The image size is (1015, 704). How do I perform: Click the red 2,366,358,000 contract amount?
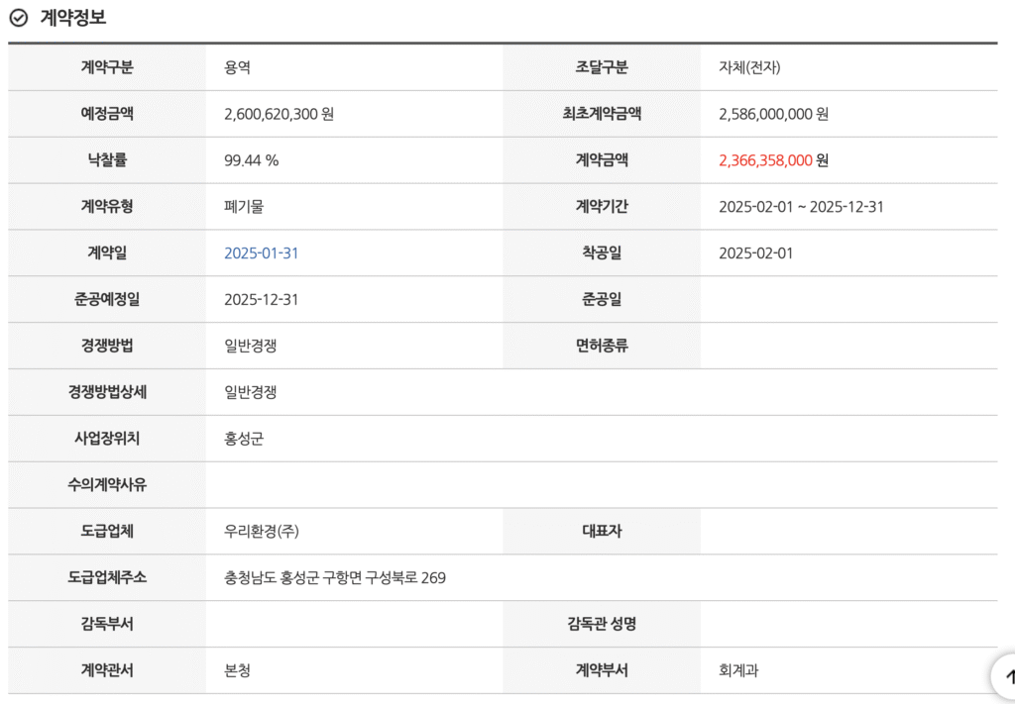click(765, 160)
